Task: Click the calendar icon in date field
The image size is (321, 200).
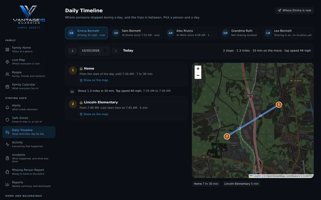Action: click(x=105, y=51)
